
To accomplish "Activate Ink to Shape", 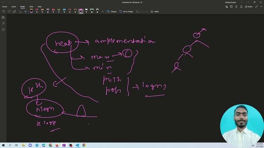I will coord(126,12).
